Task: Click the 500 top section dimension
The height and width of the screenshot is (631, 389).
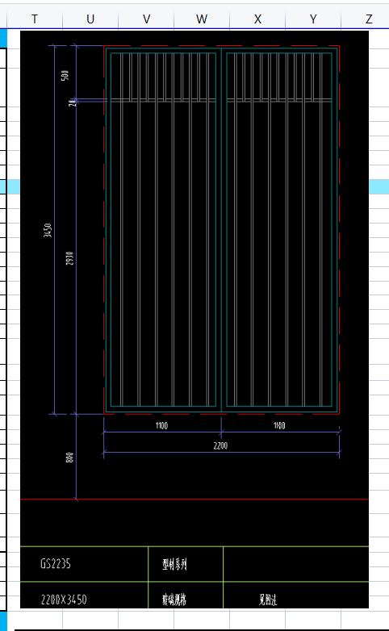Action: [x=65, y=75]
